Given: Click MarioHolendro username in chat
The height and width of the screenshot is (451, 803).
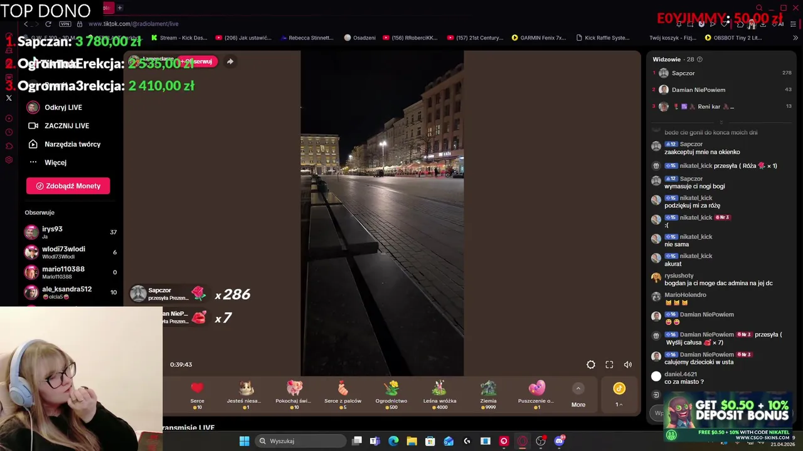Looking at the screenshot, I should click(x=685, y=295).
